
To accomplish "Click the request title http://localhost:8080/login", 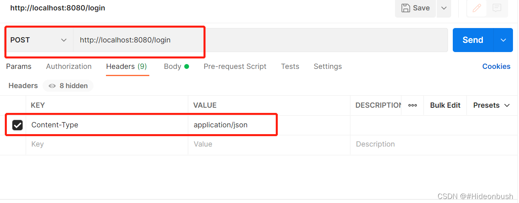I will pos(57,8).
